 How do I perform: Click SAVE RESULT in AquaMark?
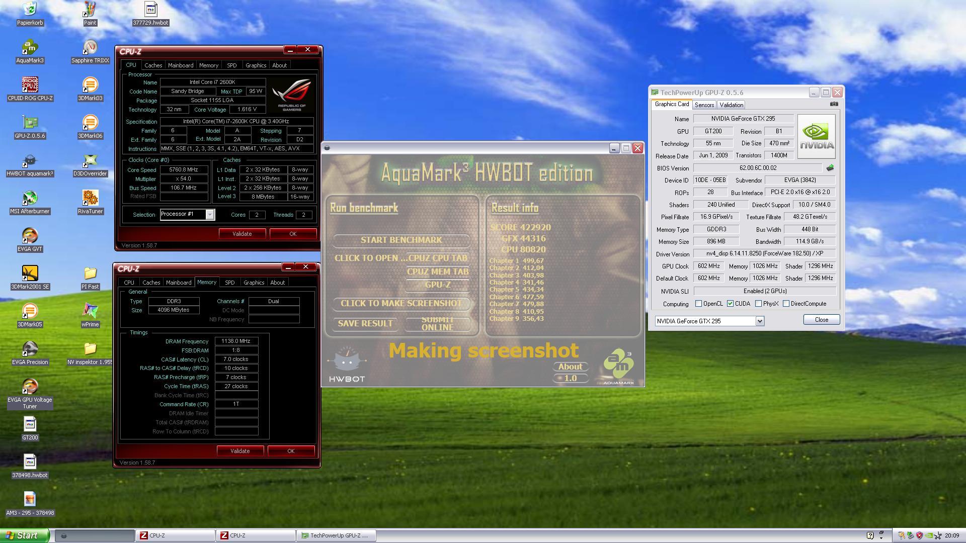pyautogui.click(x=365, y=323)
